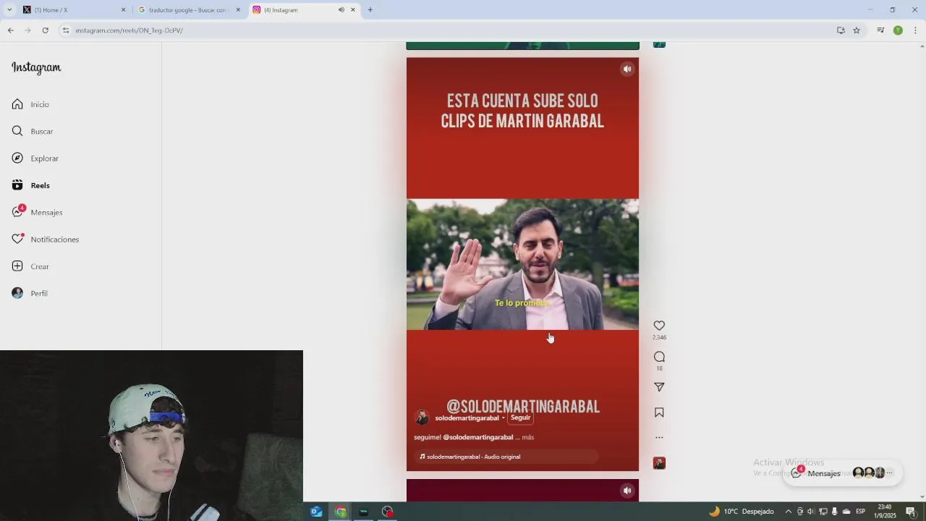Open @solodemartingarabal mention in caption
Screen dimensions: 926x521
(x=477, y=437)
